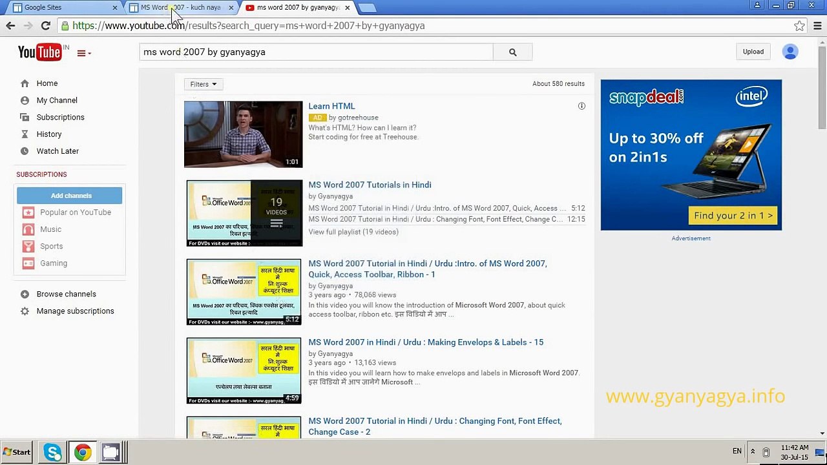Click the 5:12 duration video thumbnail

(244, 292)
